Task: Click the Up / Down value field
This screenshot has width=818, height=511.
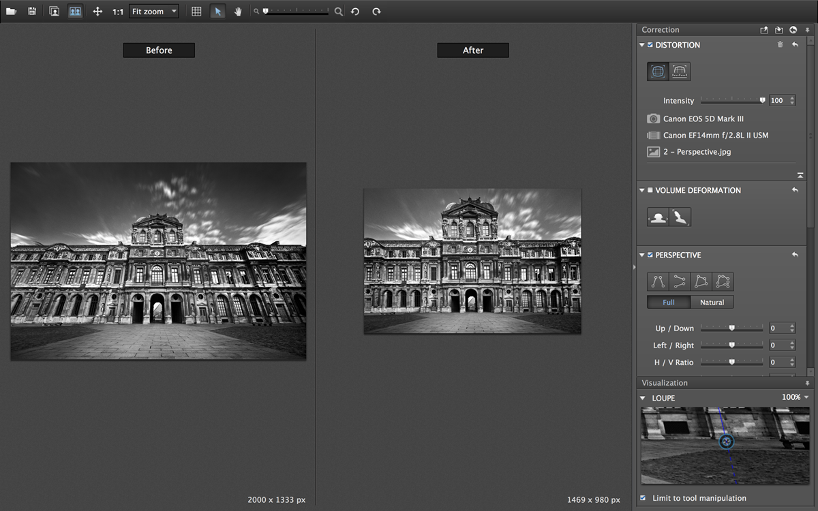Action: (777, 328)
